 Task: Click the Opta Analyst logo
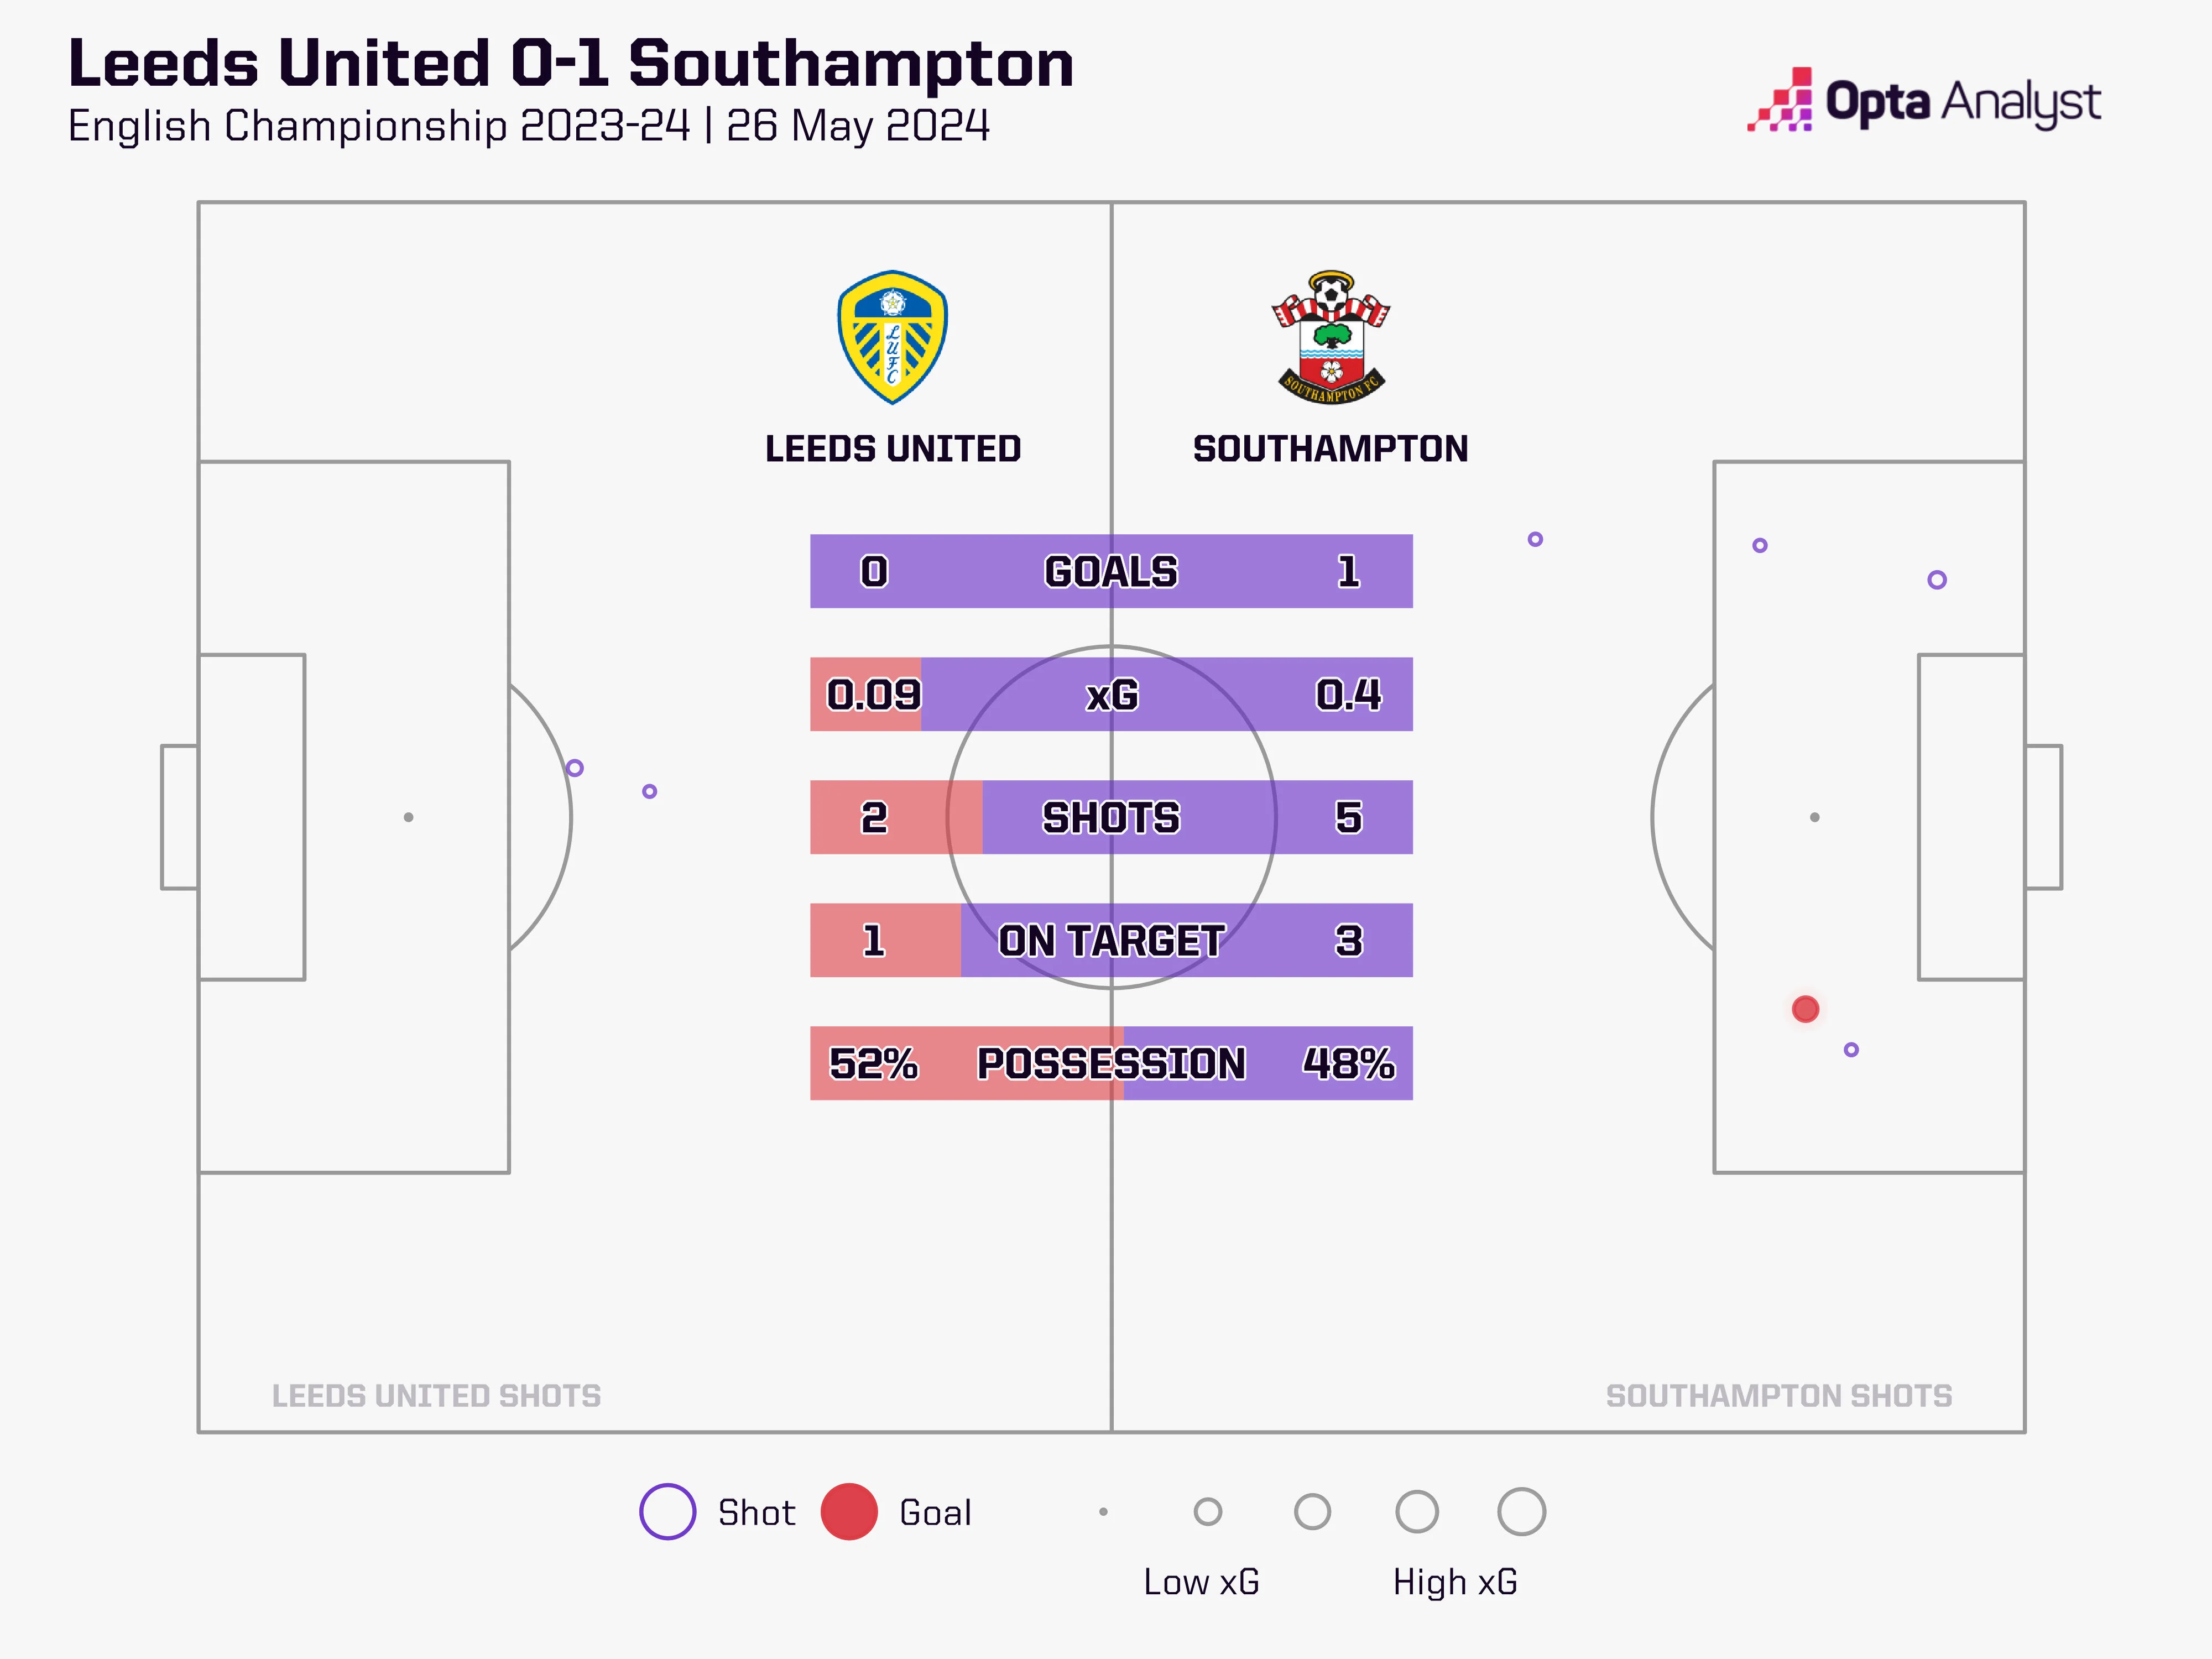(1925, 101)
